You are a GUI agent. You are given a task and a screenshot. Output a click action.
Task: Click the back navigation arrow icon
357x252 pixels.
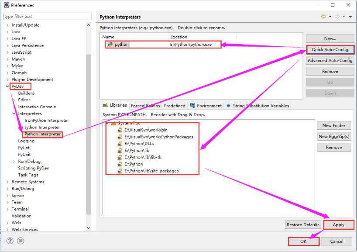coord(323,17)
